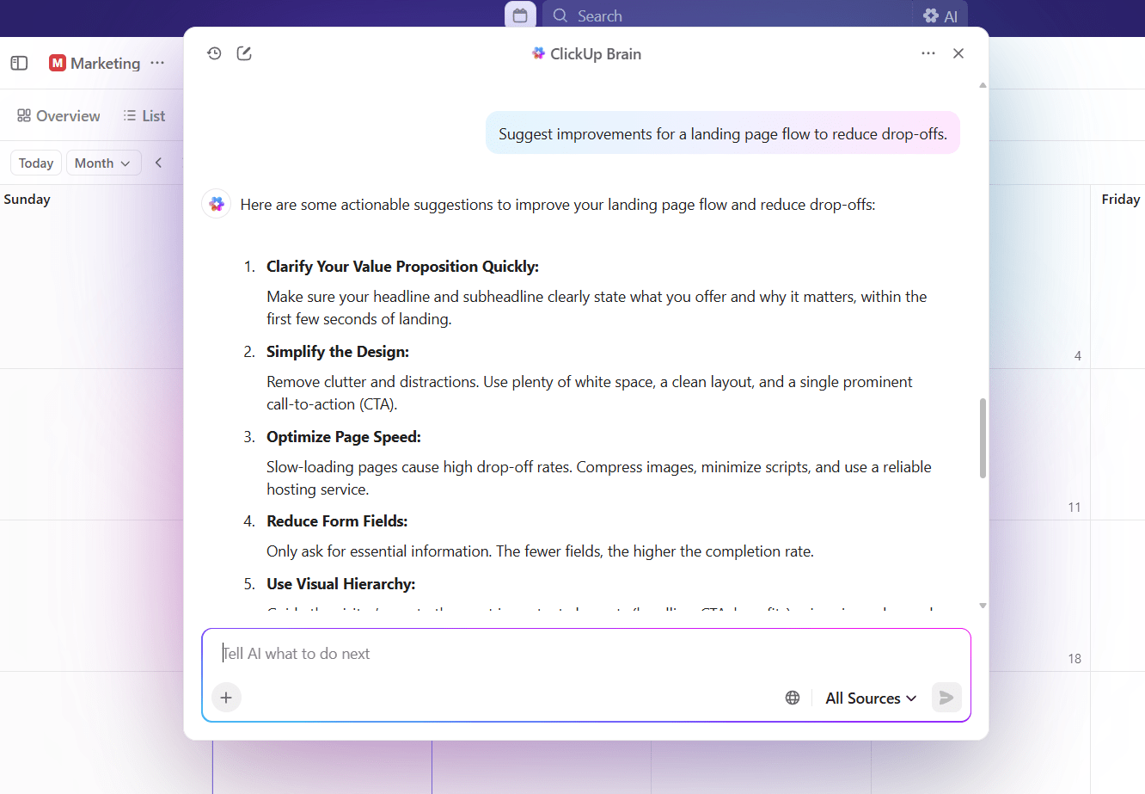Focus the 'Tell AI what to do next' input

586,654
